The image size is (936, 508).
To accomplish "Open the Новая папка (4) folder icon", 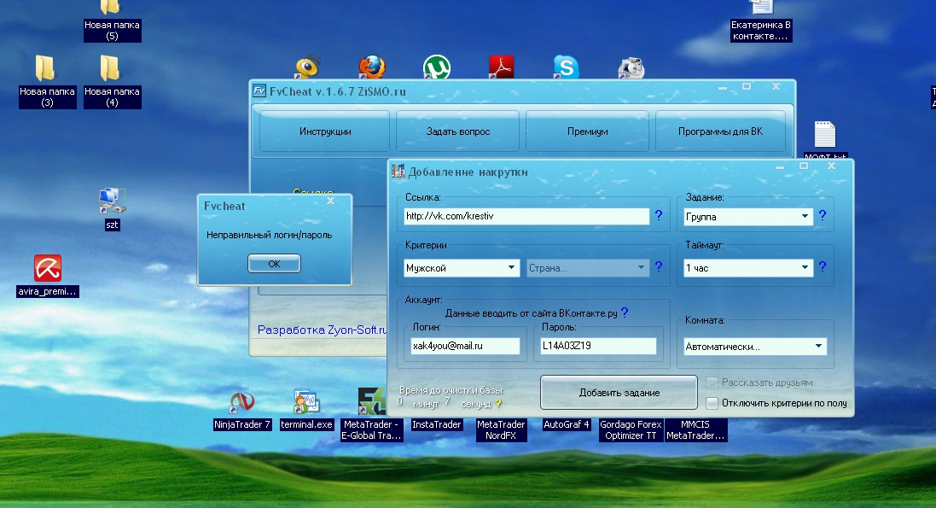I will (x=110, y=68).
